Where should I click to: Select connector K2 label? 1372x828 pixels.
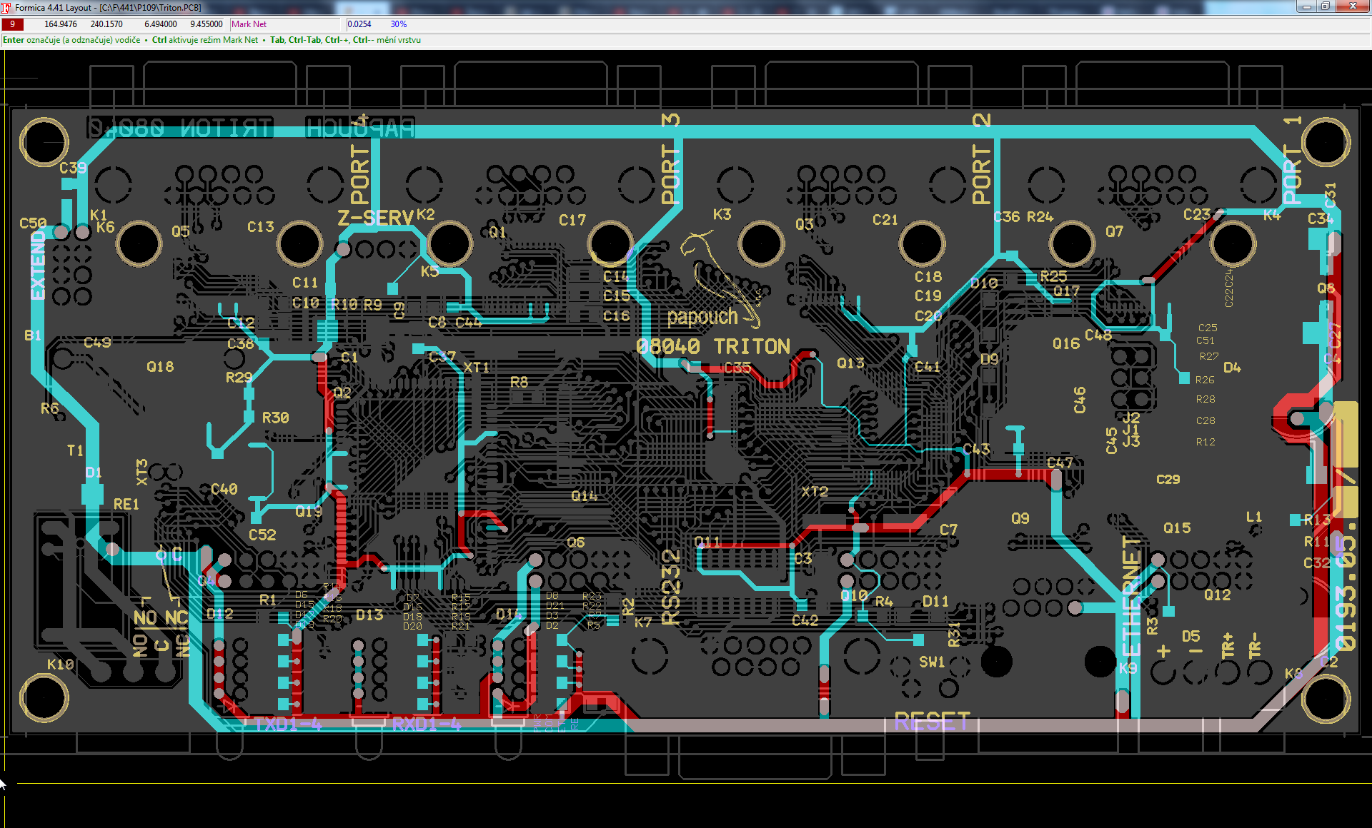[426, 215]
